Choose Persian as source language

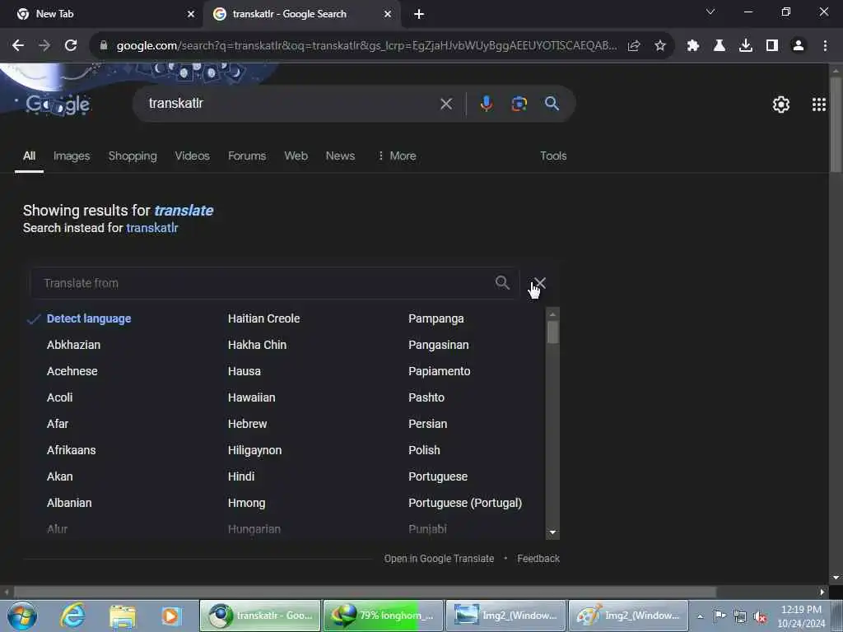point(427,424)
